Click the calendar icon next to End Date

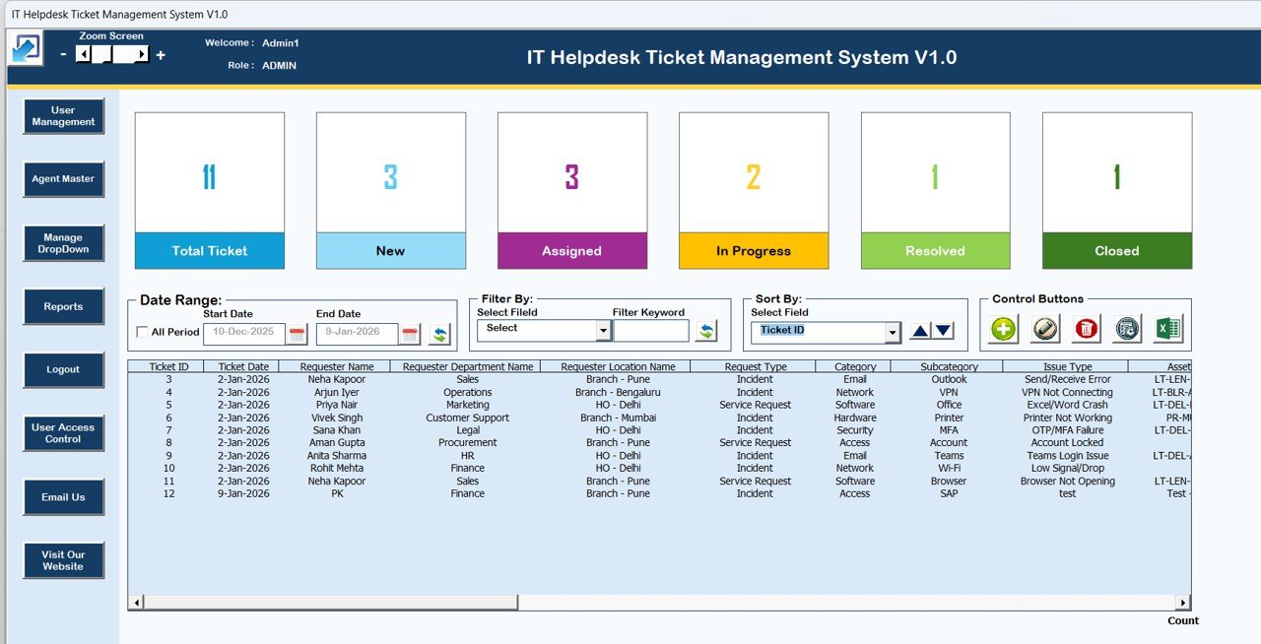tap(407, 334)
